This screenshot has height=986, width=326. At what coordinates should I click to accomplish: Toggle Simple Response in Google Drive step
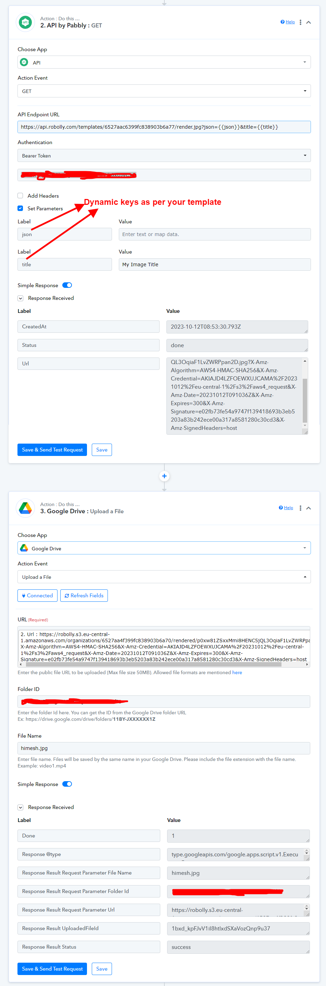click(x=67, y=784)
